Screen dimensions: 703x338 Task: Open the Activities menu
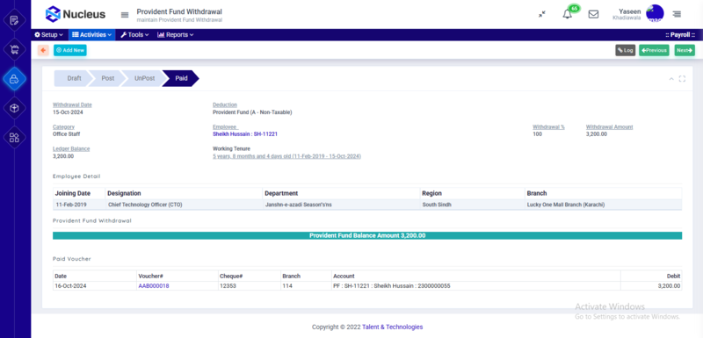(91, 34)
